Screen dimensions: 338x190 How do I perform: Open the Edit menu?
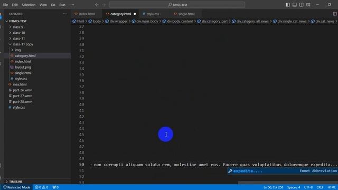(x=15, y=5)
